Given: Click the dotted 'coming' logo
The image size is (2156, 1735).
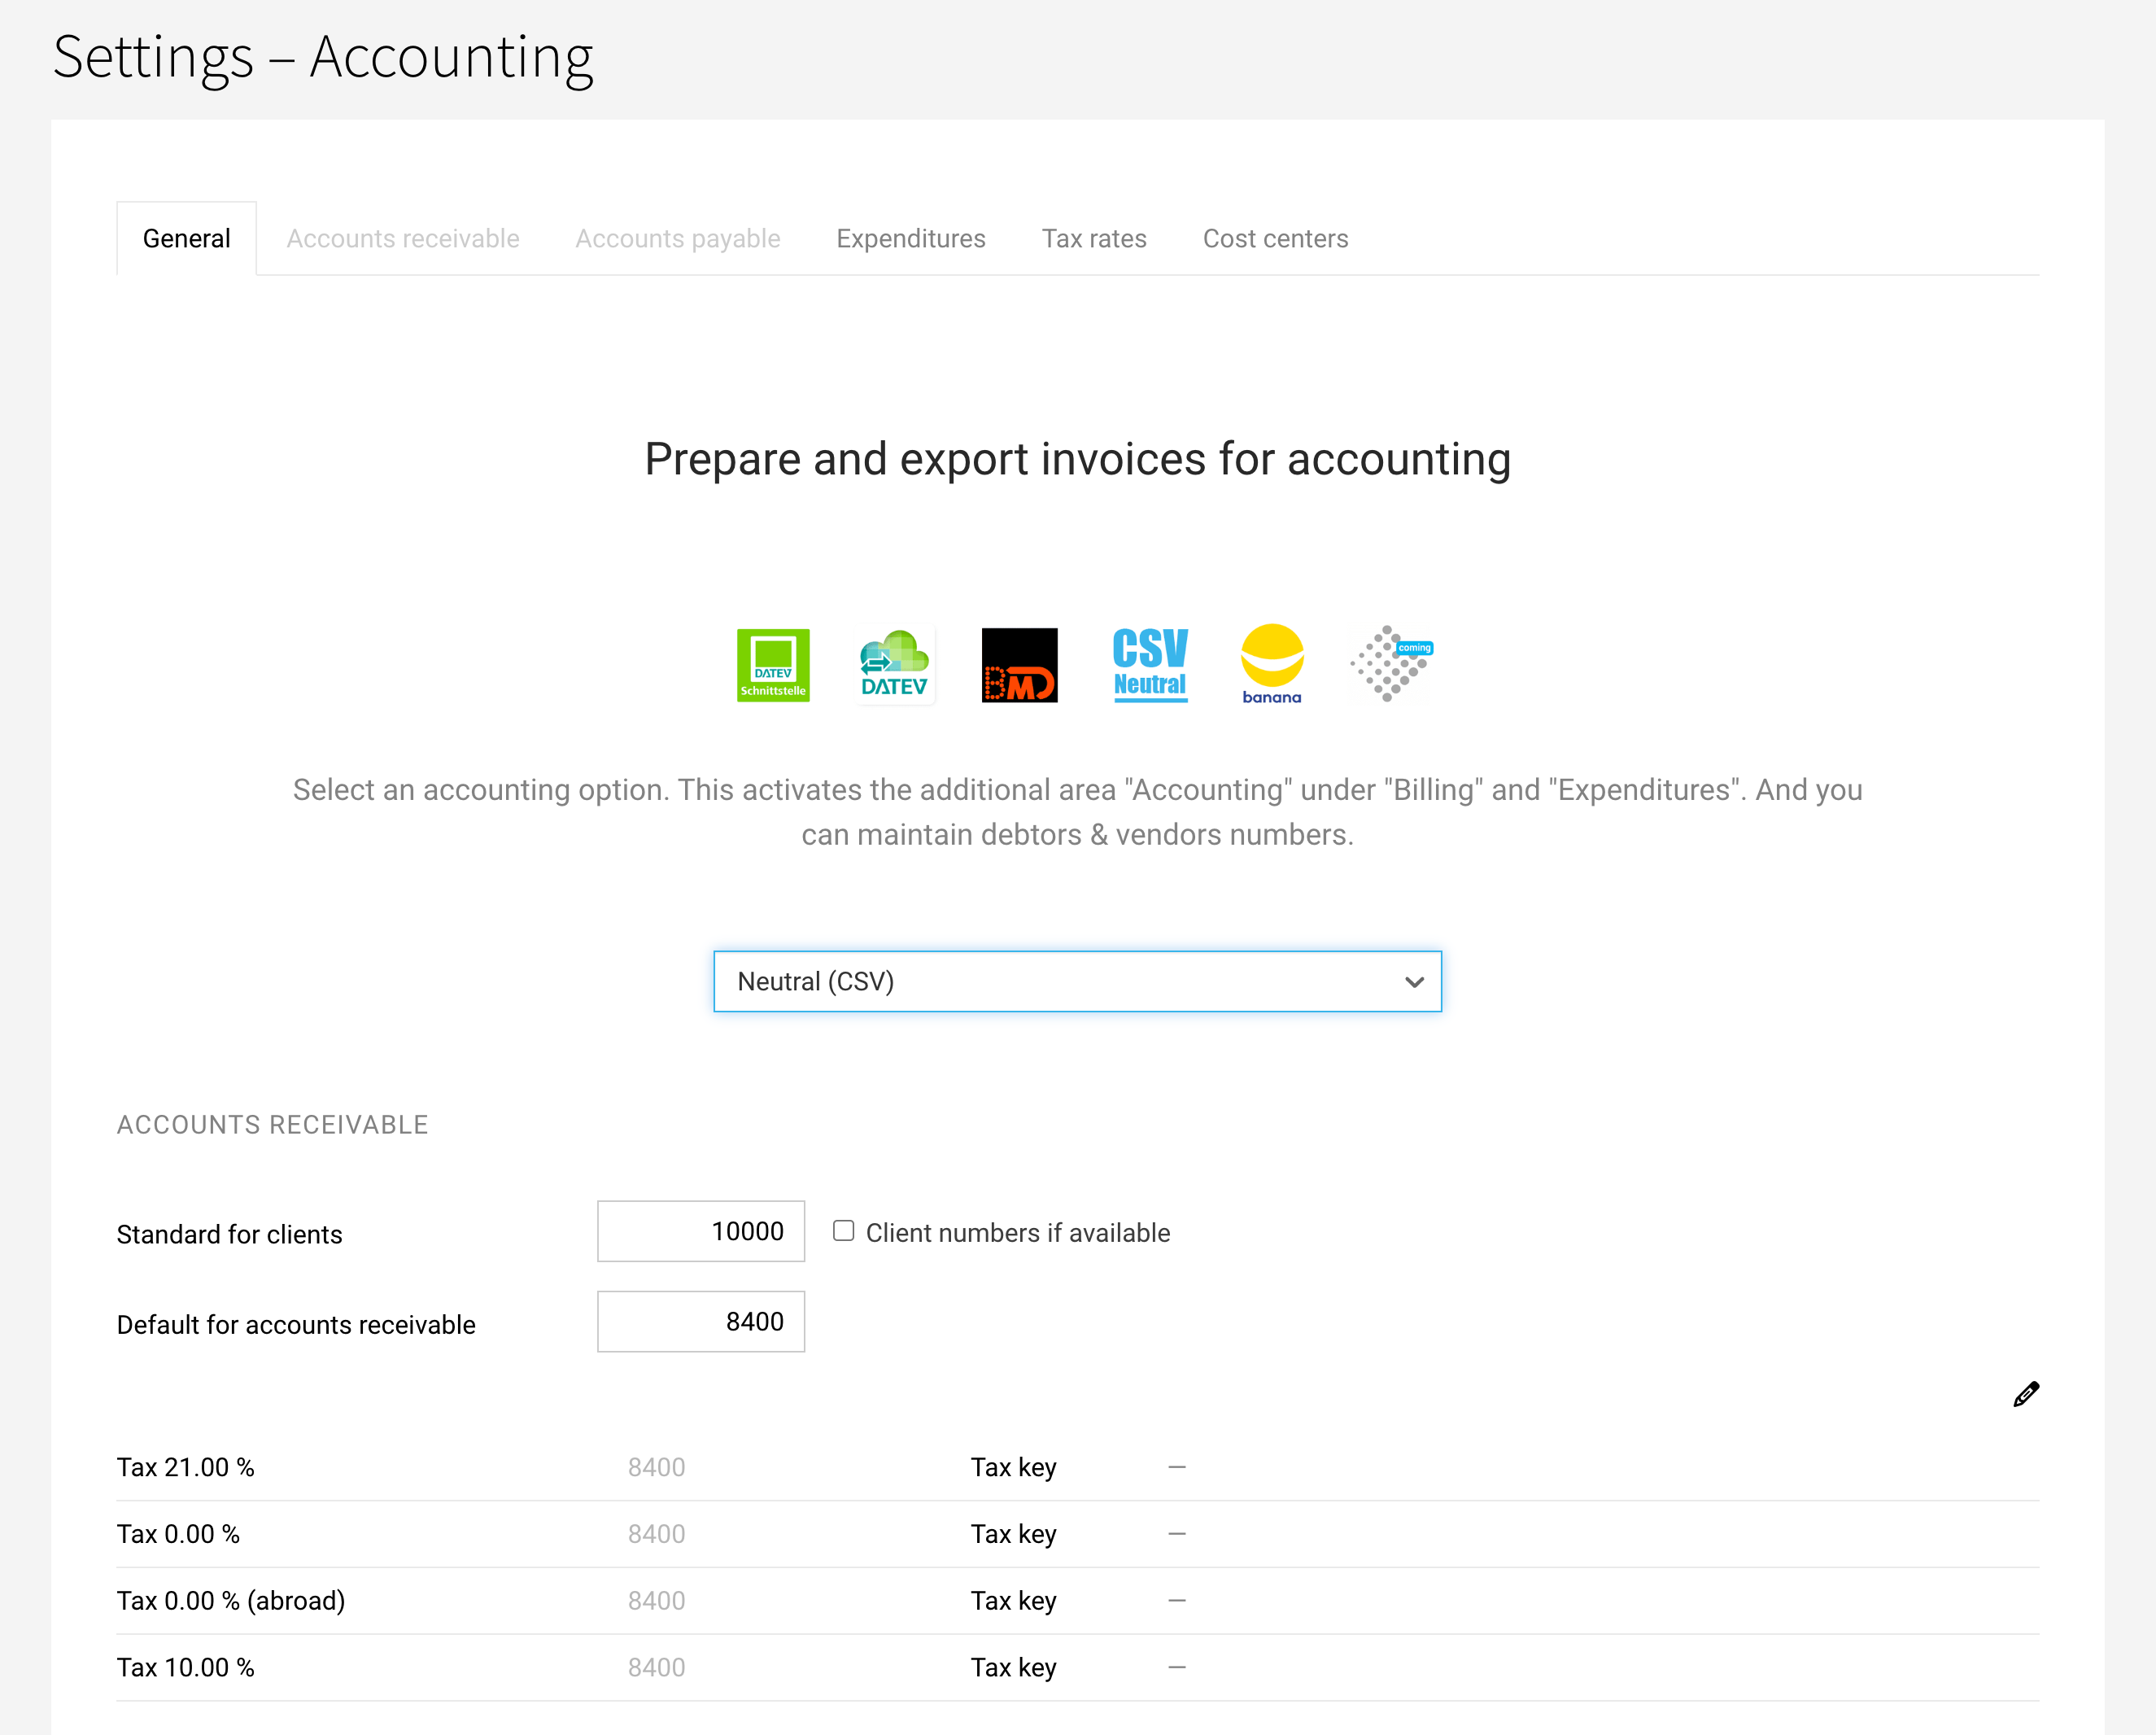Looking at the screenshot, I should (x=1391, y=664).
